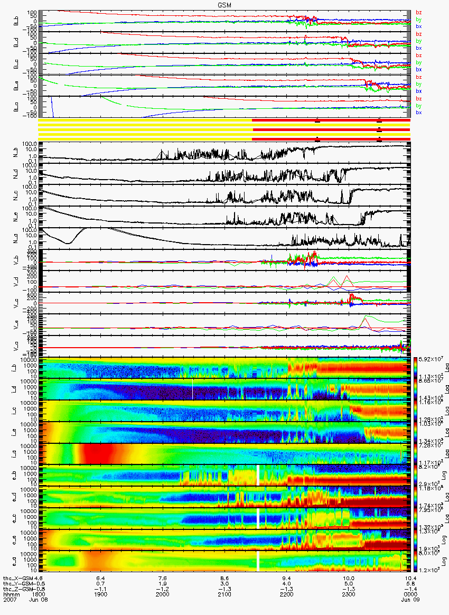
Task: Click the Jun 09 date label
Action: tap(410, 600)
